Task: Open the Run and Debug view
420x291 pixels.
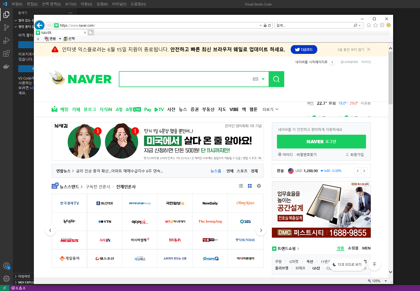Action: [x=6, y=40]
